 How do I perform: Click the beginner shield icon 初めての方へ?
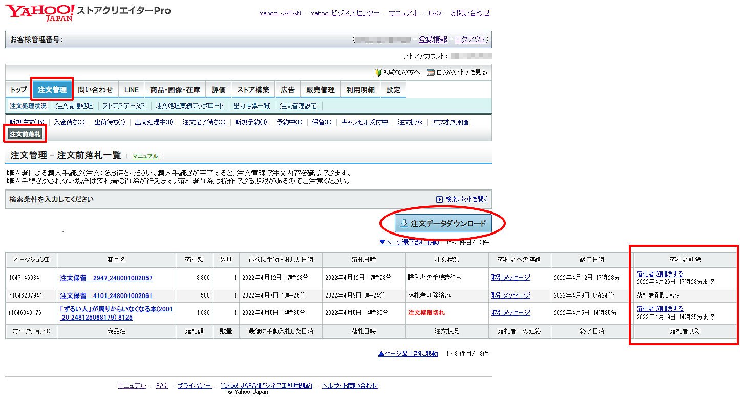pyautogui.click(x=378, y=72)
